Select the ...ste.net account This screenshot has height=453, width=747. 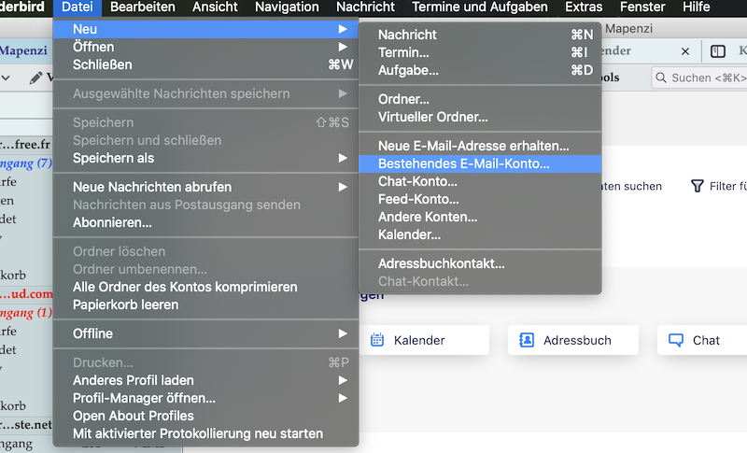pos(26,424)
